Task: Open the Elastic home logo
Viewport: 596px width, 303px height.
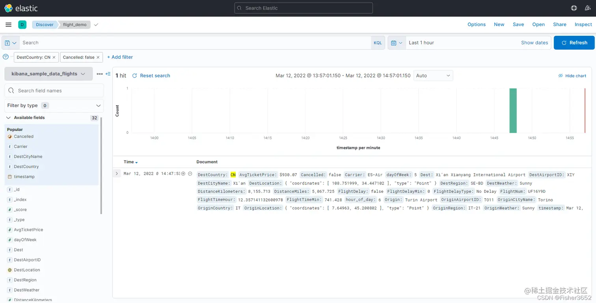Action: 20,8
